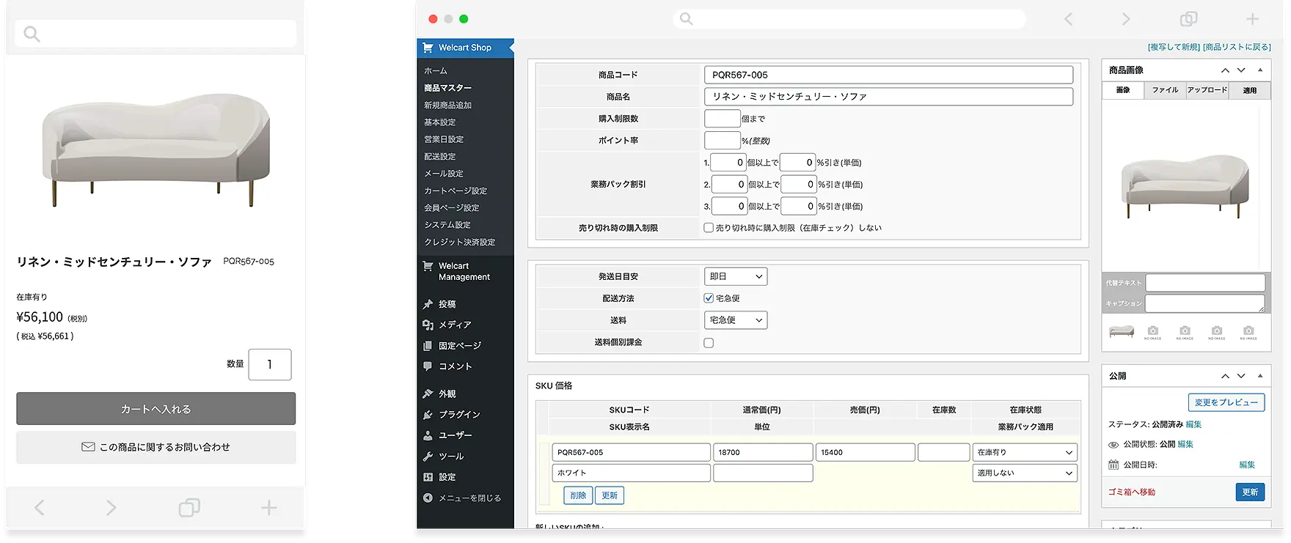Click the 数量 quantity field in shop preview
Viewport: 1291px width, 543px height.
pos(270,364)
